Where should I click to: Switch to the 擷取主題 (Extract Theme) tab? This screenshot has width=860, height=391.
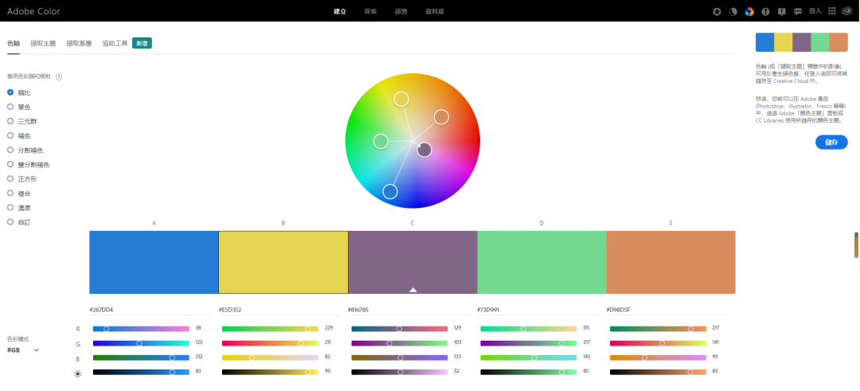[x=43, y=43]
